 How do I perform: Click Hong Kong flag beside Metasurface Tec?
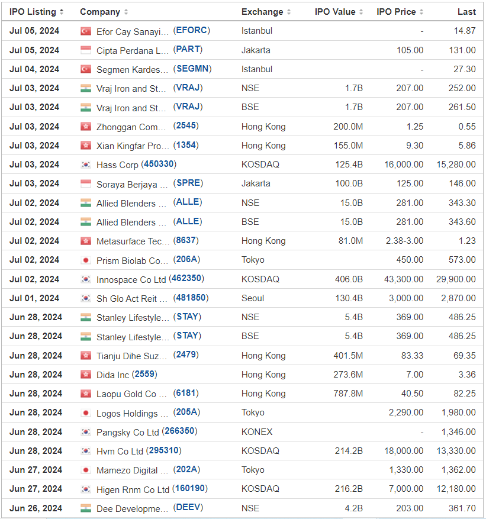tap(86, 241)
